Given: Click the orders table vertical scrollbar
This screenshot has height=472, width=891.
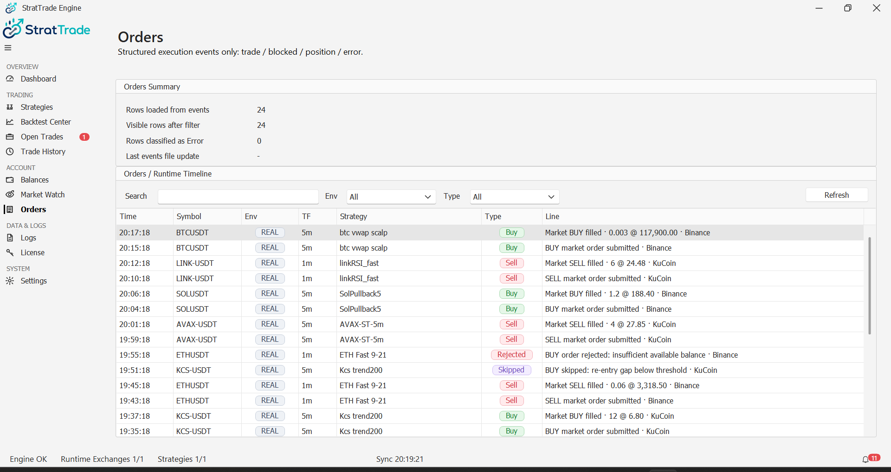Looking at the screenshot, I should click(x=870, y=285).
